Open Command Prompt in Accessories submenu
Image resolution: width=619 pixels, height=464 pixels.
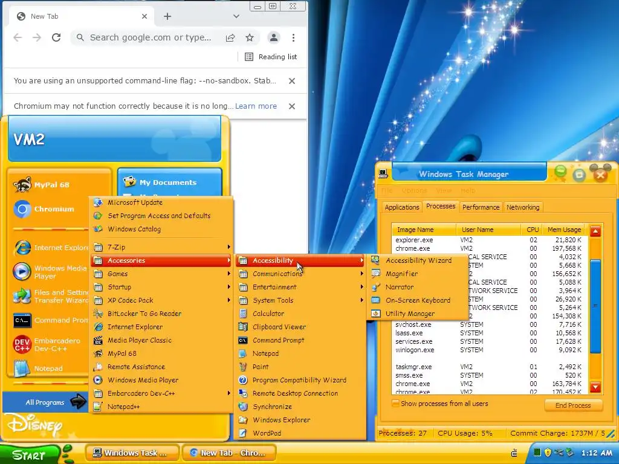coord(300,340)
